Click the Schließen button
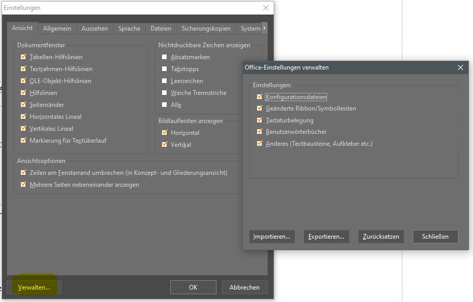 [435, 237]
